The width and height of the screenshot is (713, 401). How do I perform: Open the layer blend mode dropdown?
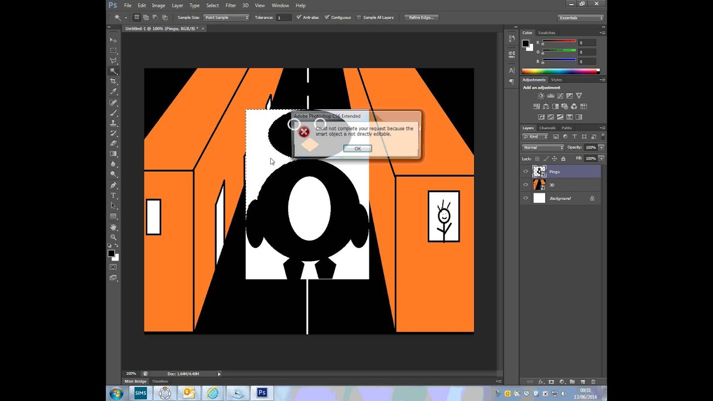pos(543,148)
